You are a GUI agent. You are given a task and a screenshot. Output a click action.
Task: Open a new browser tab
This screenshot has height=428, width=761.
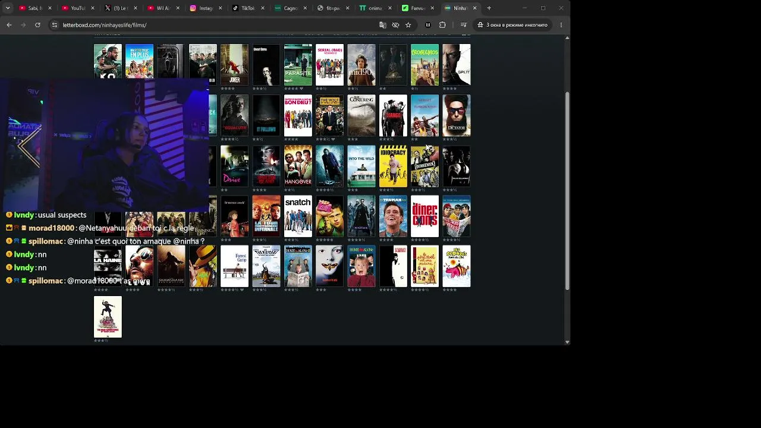489,8
